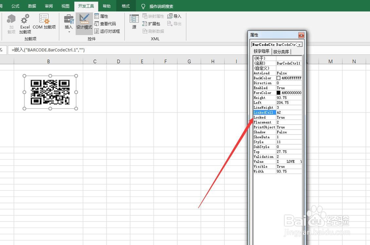This screenshot has height=245, width=370.
Task: Select Validation property row
Action: coord(277,157)
